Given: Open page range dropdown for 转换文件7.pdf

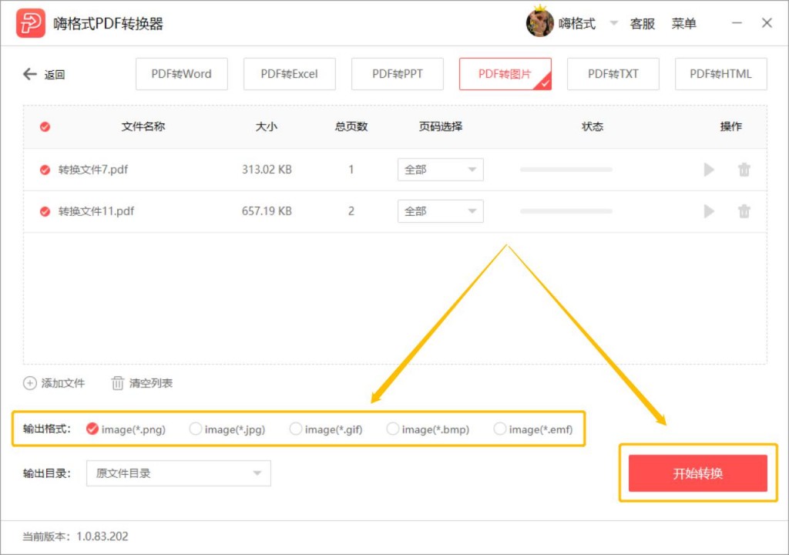Looking at the screenshot, I should point(440,170).
